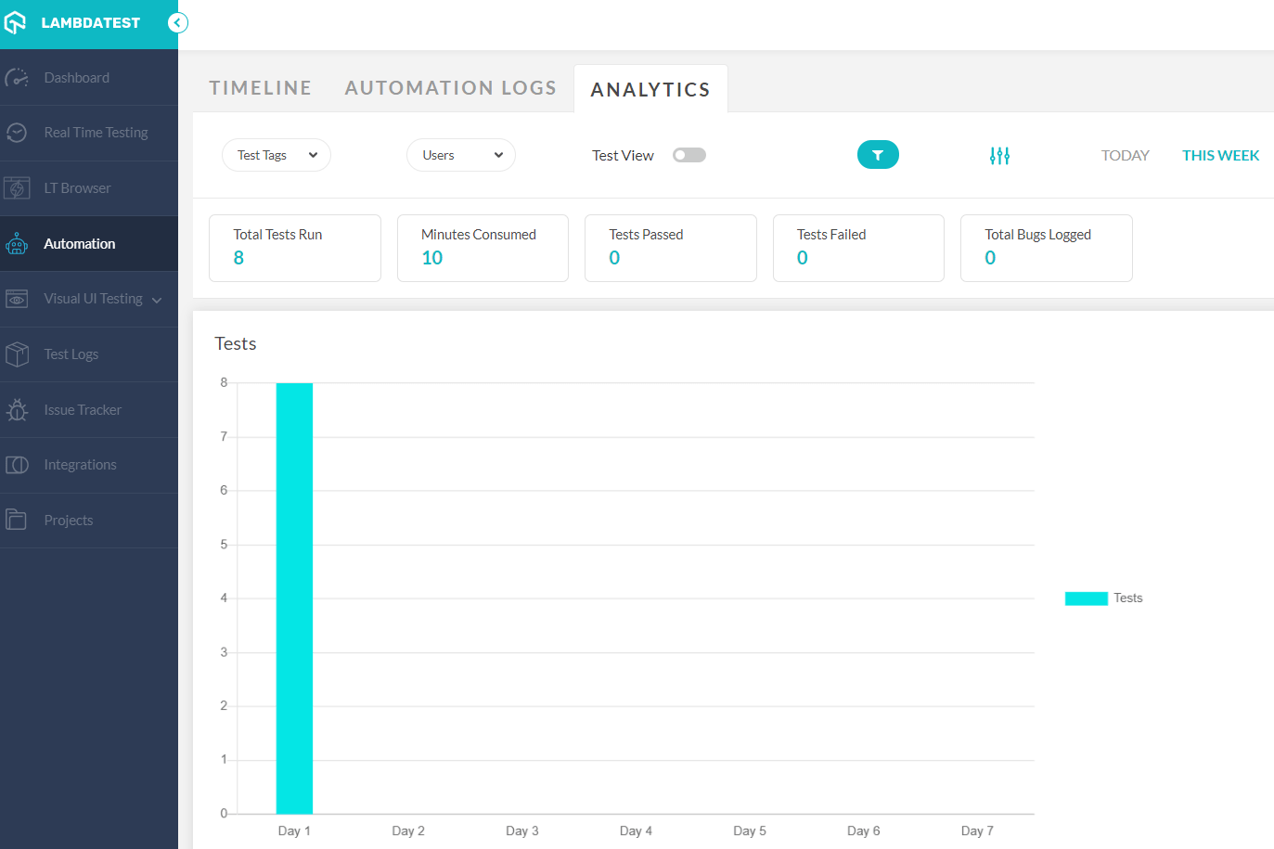The height and width of the screenshot is (849, 1274).
Task: Open the Users dropdown
Action: coord(460,155)
